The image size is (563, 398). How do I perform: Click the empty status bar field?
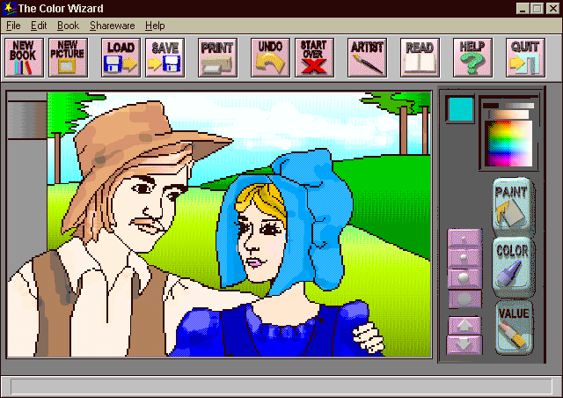[281, 387]
